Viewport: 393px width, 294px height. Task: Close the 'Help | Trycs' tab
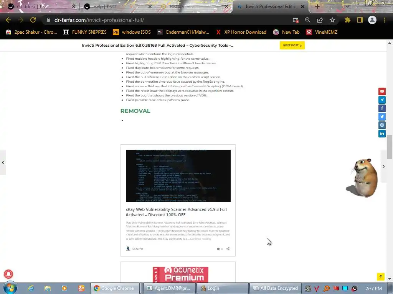pyautogui.click(x=150, y=7)
